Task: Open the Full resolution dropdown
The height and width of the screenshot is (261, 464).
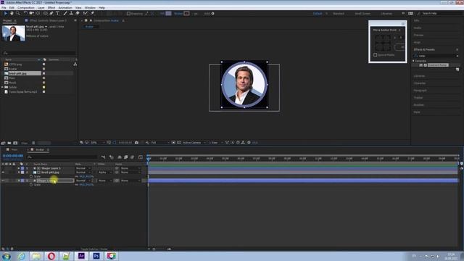Action: [160, 143]
